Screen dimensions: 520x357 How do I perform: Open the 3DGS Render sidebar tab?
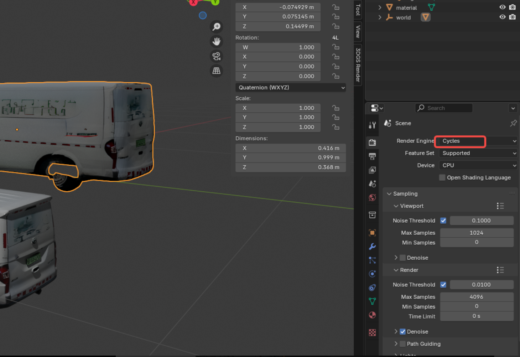click(x=358, y=64)
